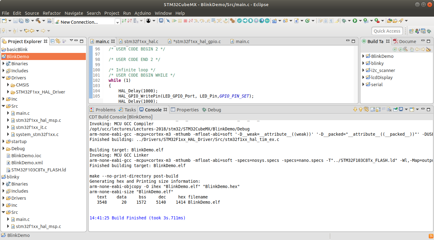Click the hammer Build icon in the toolbar

tap(38, 21)
